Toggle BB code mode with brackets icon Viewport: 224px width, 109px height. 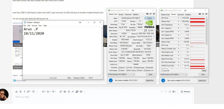(170, 92)
